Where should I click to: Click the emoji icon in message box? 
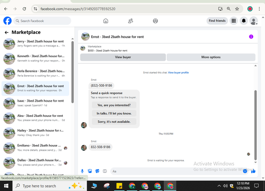[245, 171]
